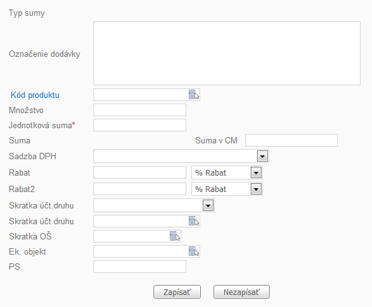Open lookup icon in Skratka OŠ field
Viewport: 372px width, 307px height.
[x=175, y=236]
